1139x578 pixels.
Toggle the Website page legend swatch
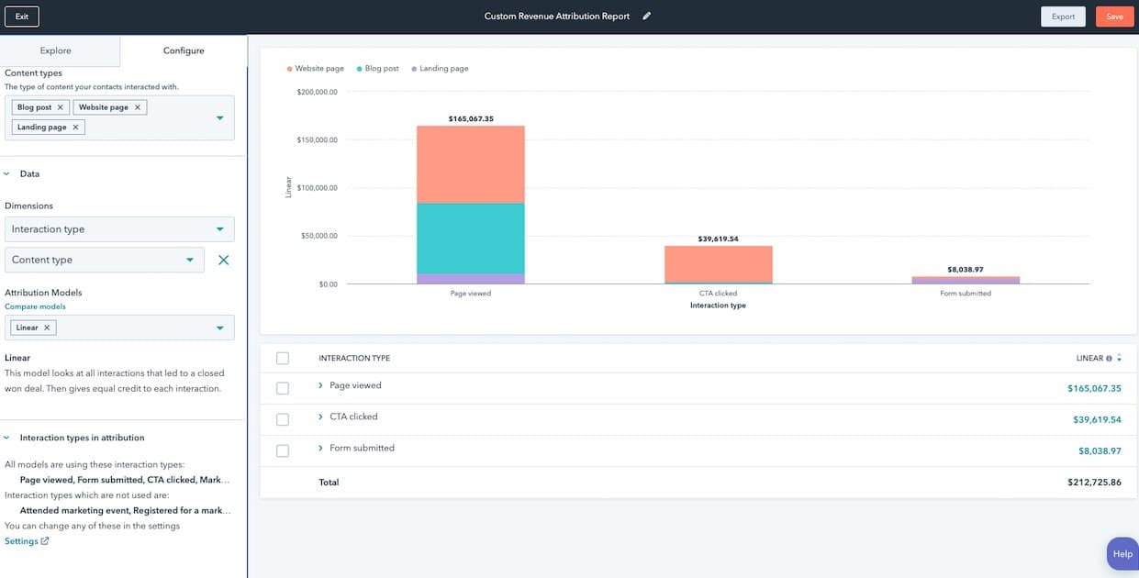[287, 68]
